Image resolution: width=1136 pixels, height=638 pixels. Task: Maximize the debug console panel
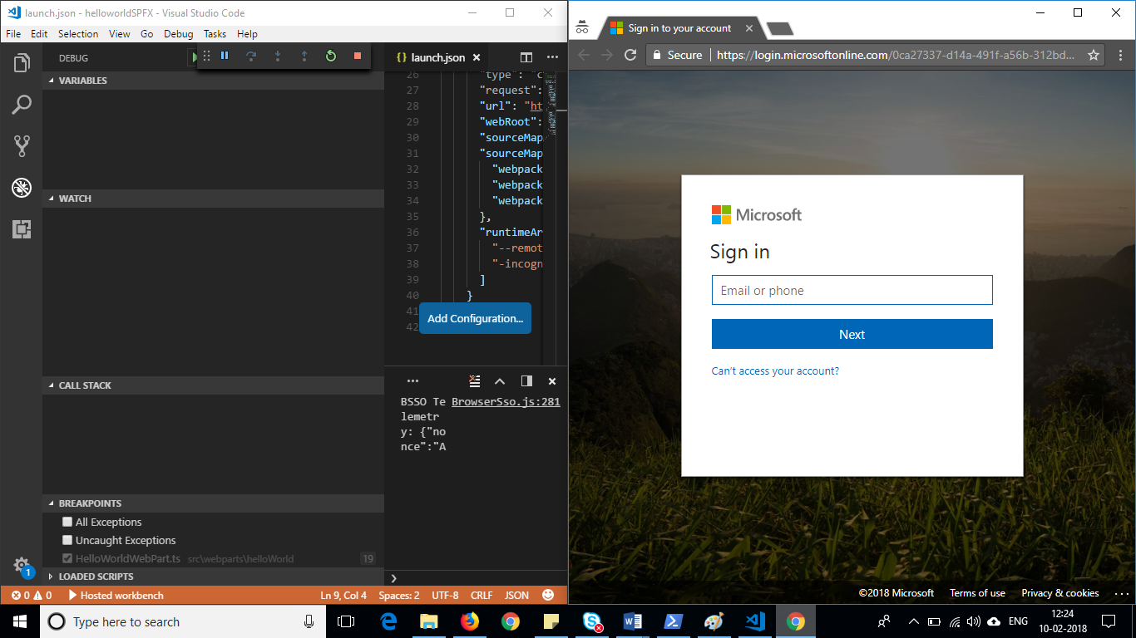500,381
